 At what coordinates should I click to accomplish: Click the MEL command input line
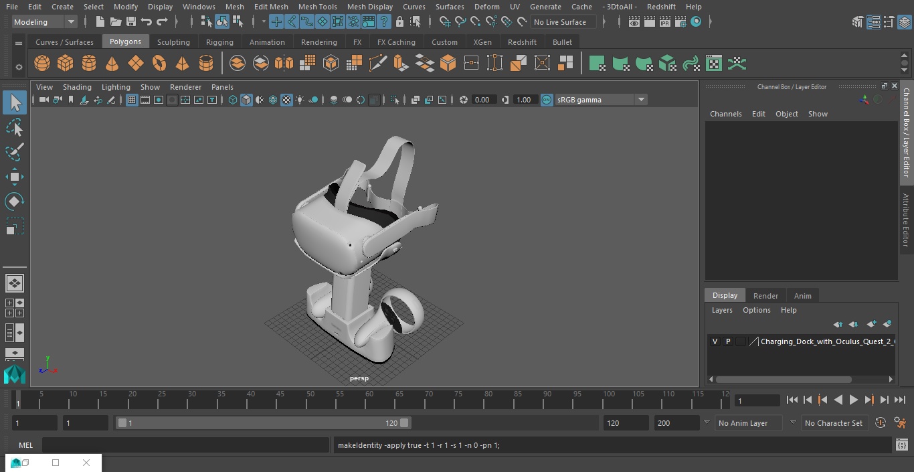[185, 445]
